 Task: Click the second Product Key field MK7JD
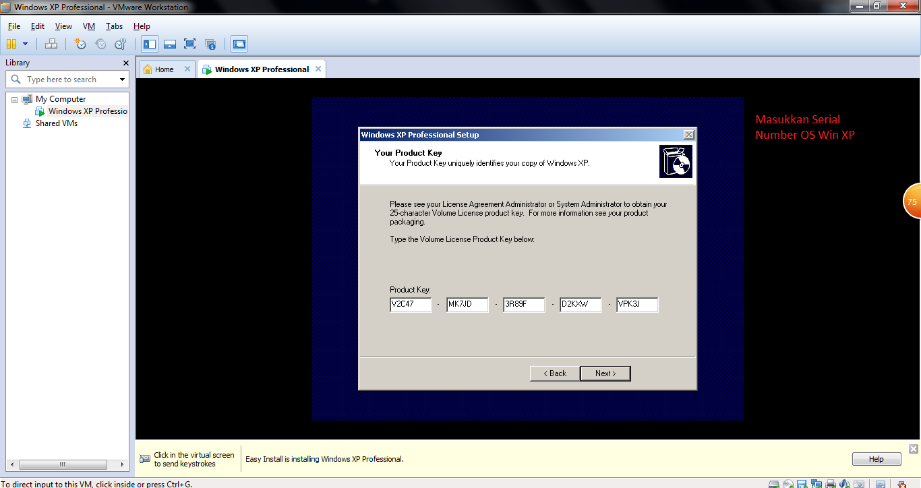467,305
